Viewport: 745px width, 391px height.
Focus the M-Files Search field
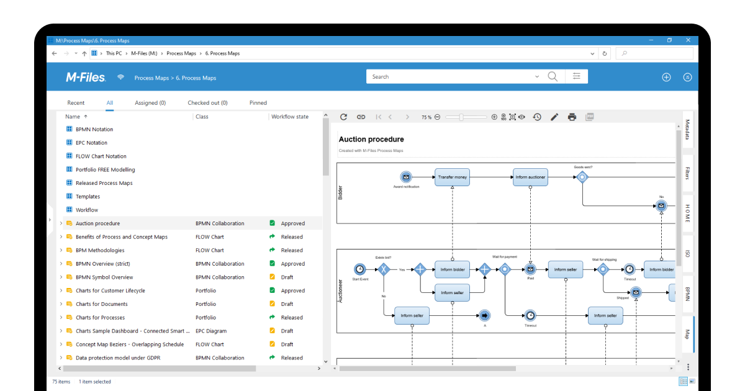point(451,77)
